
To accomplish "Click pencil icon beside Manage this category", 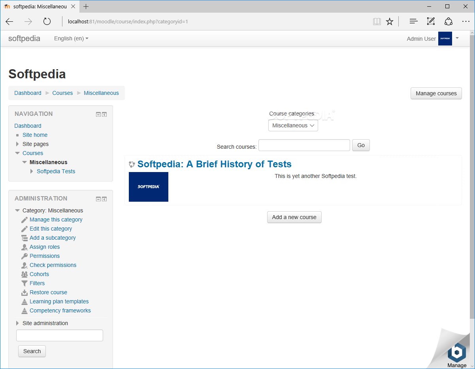I will 25,220.
